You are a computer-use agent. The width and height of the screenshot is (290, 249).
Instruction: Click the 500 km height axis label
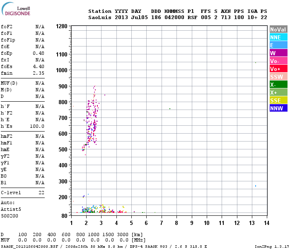coord(63,149)
